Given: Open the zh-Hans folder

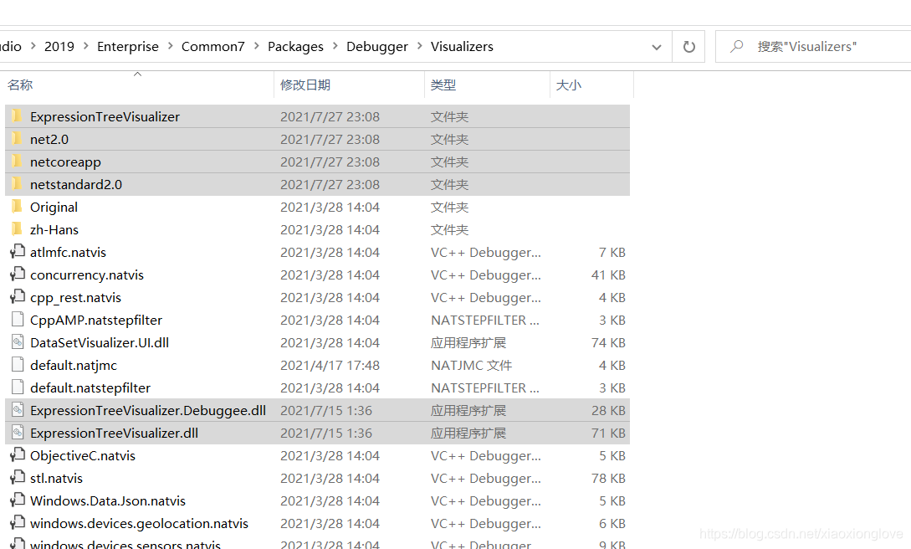Looking at the screenshot, I should (x=55, y=229).
